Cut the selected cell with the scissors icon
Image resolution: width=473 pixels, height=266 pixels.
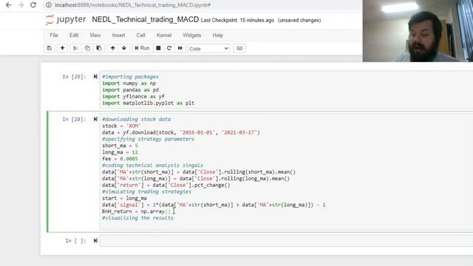(75, 48)
